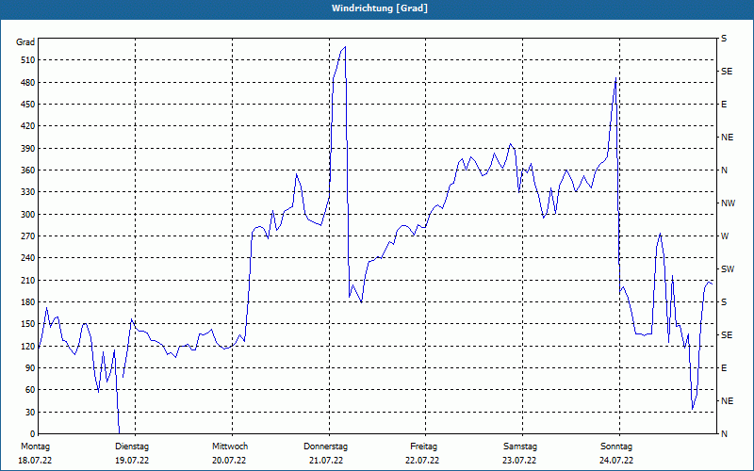The width and height of the screenshot is (754, 471).
Task: Select the 510 left axis value
Action: coord(28,60)
